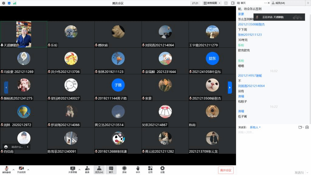Click the red envelope icon in chat
Screen dimensions: 311x175
tap(307, 127)
